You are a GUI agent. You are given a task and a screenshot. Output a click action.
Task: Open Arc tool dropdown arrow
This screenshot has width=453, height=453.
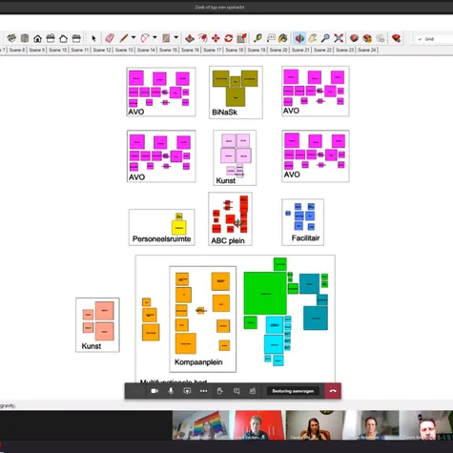click(x=154, y=37)
